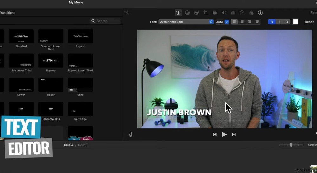Screen dimensions: 317x173
Task: Align text left
Action: pos(234,22)
